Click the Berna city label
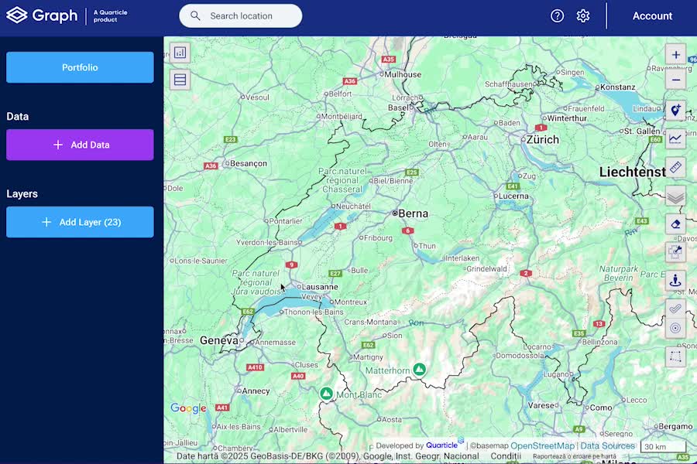The height and width of the screenshot is (464, 697). [414, 213]
